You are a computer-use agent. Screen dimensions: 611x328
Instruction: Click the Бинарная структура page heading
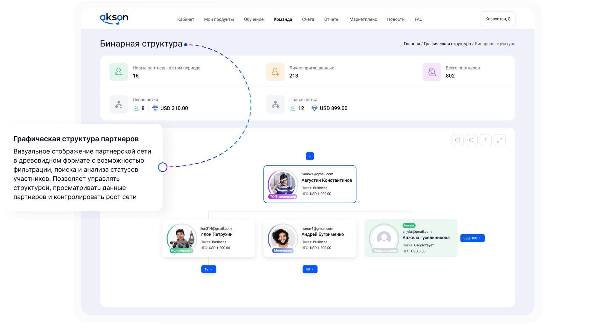[x=141, y=44]
